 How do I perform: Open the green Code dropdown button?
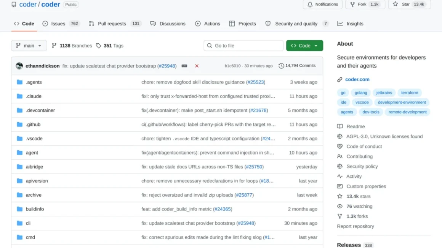point(304,46)
